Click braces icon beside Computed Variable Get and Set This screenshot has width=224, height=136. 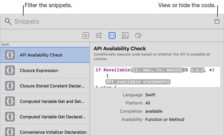tap(10, 101)
